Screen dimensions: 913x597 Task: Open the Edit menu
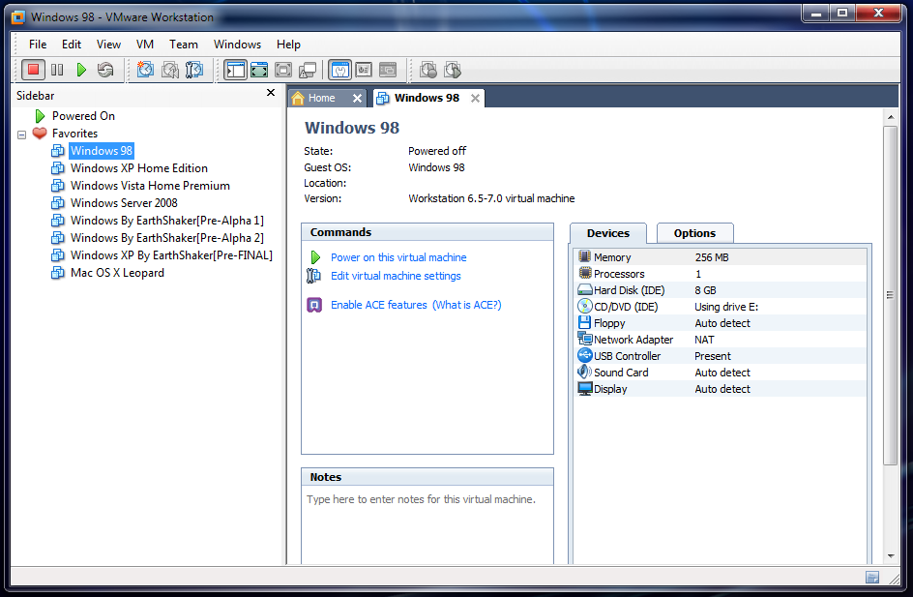(72, 45)
